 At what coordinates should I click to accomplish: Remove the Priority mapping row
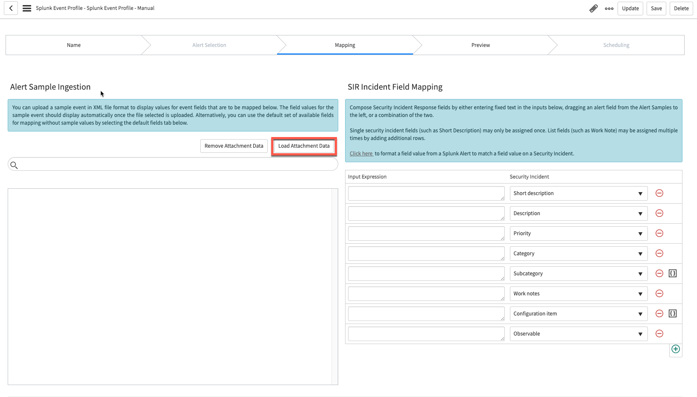pyautogui.click(x=659, y=234)
